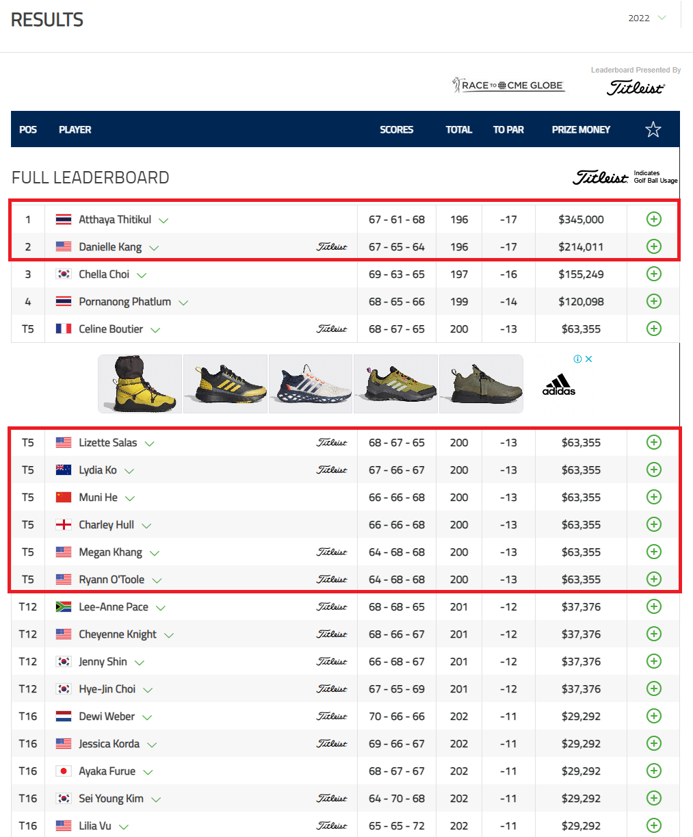693x837 pixels.
Task: Click the plus icon in Chella Choi's row
Action: (x=654, y=274)
